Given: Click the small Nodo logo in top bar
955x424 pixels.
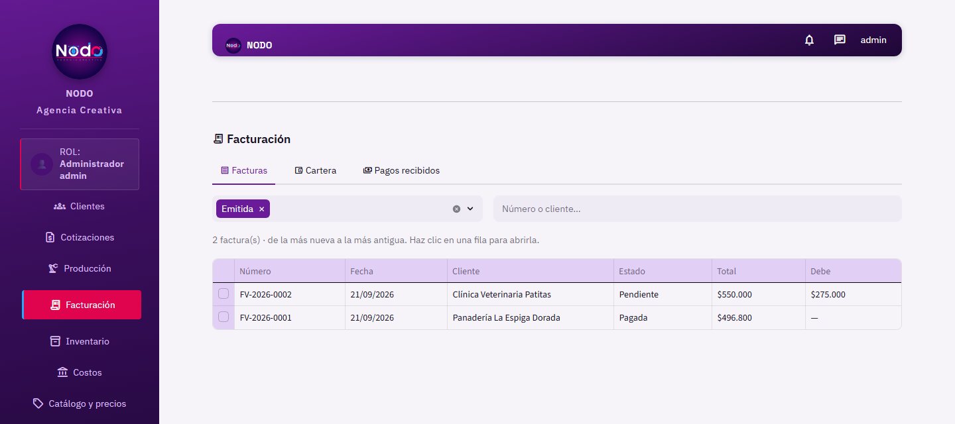Looking at the screenshot, I should click(233, 46).
